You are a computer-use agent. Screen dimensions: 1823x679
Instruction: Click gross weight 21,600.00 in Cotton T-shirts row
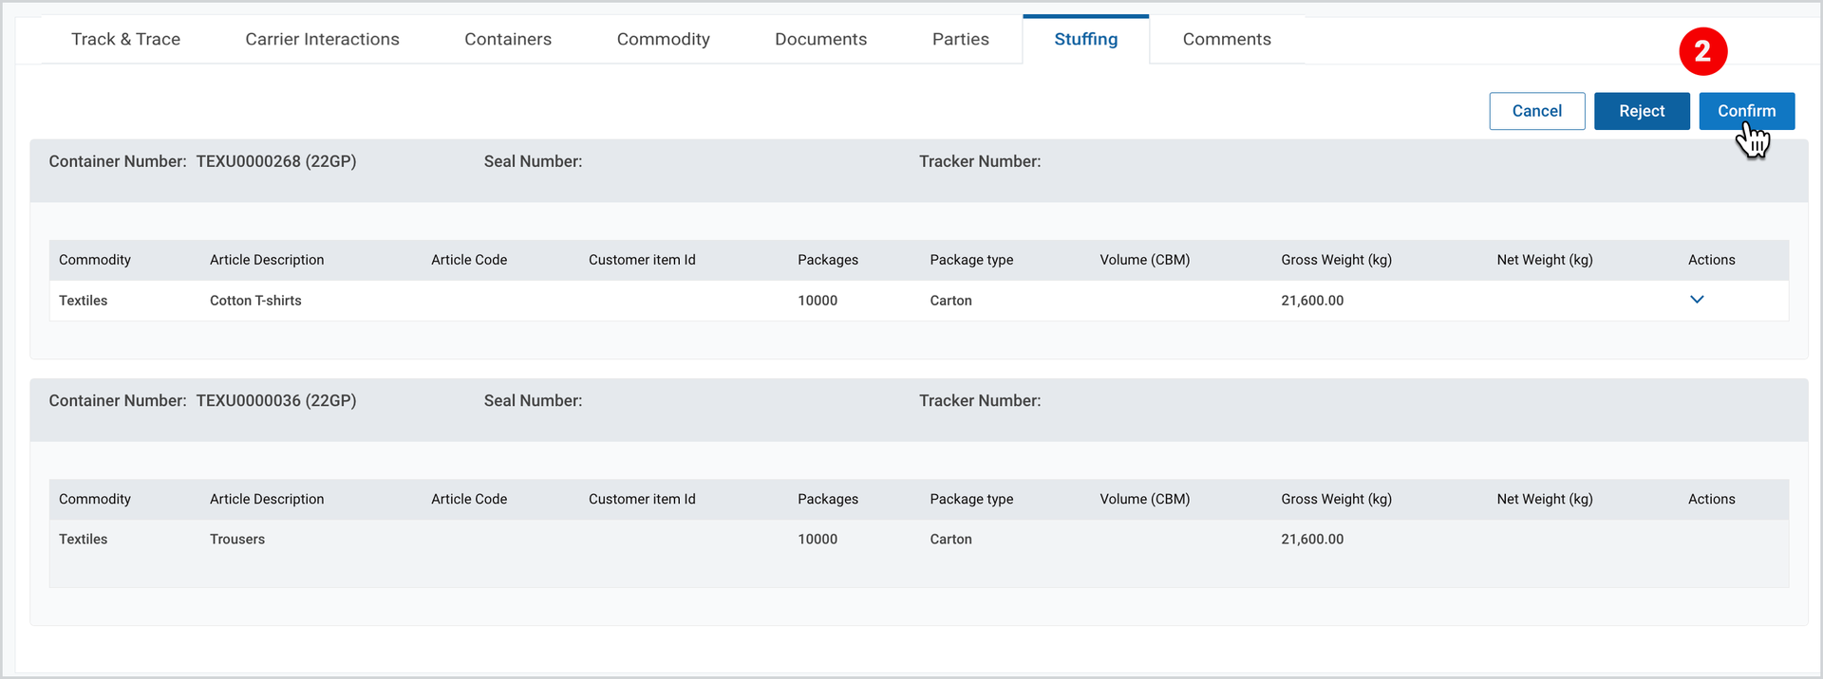click(1312, 301)
